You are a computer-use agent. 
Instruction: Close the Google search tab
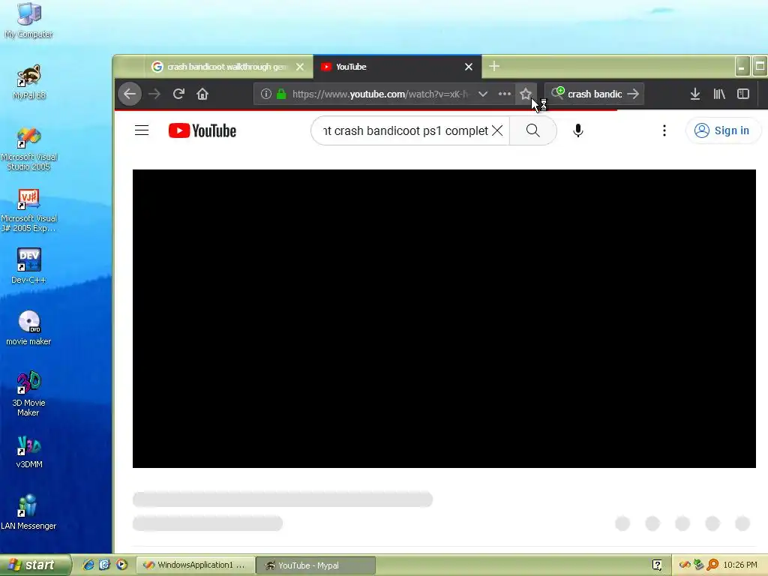pos(300,67)
